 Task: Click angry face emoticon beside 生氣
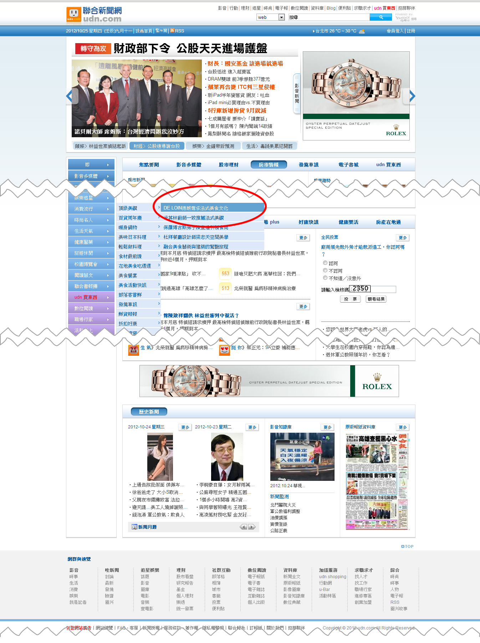coord(133,349)
